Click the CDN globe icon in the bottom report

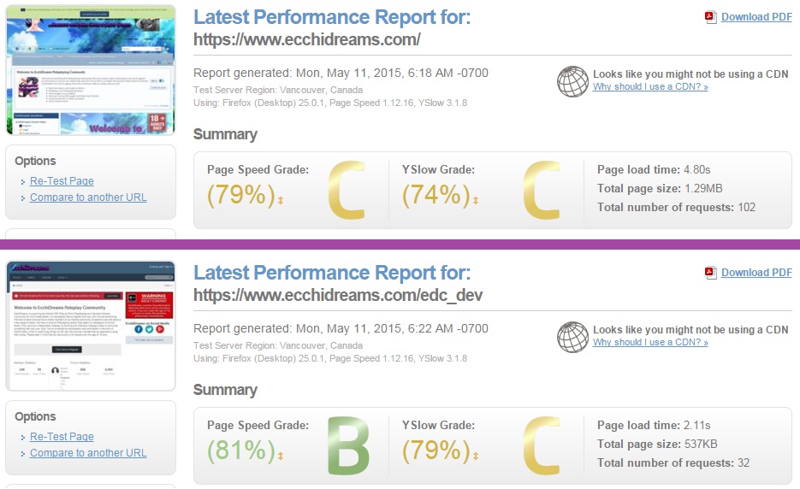572,337
